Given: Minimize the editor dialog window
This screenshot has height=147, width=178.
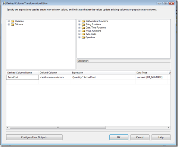Looking at the screenshot, I should coord(159,3).
